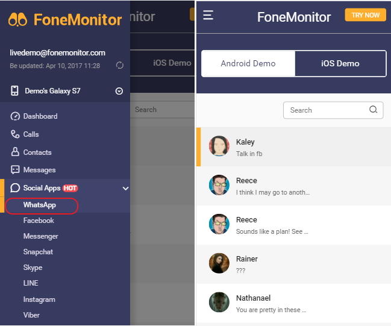This screenshot has width=391, height=326.
Task: Click the Search field in the right window
Action: coord(333,110)
